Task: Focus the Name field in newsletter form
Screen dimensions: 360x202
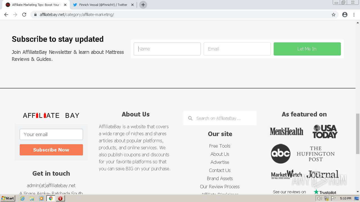Action: (167, 49)
